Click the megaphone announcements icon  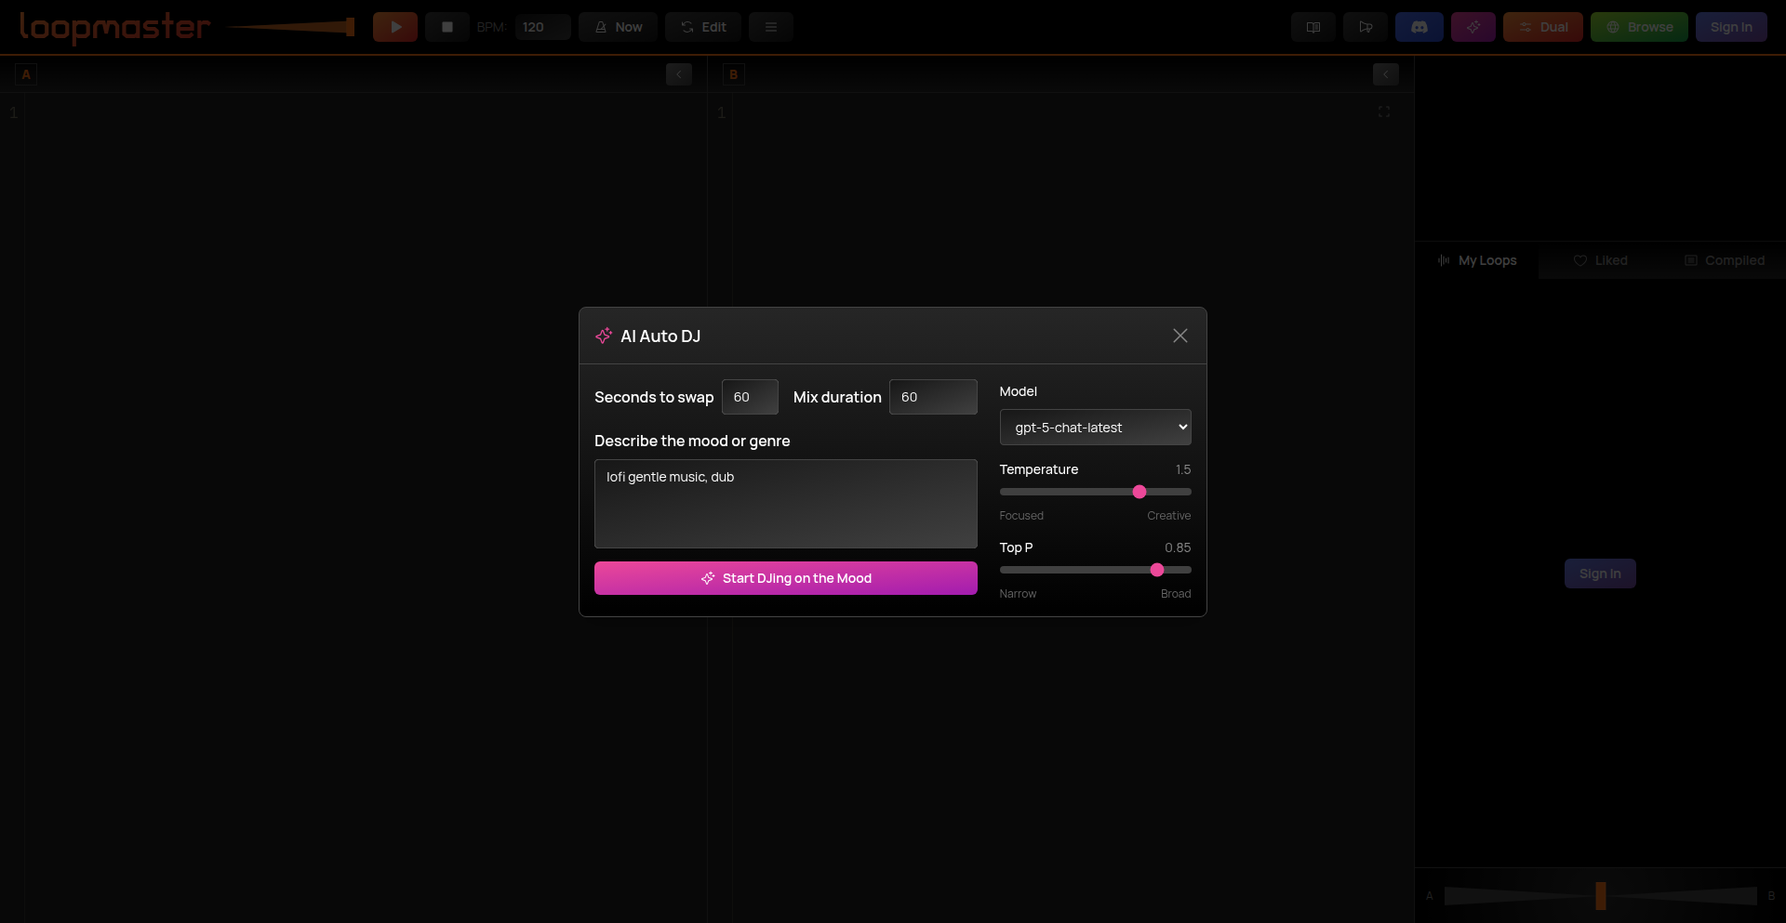point(1365,27)
